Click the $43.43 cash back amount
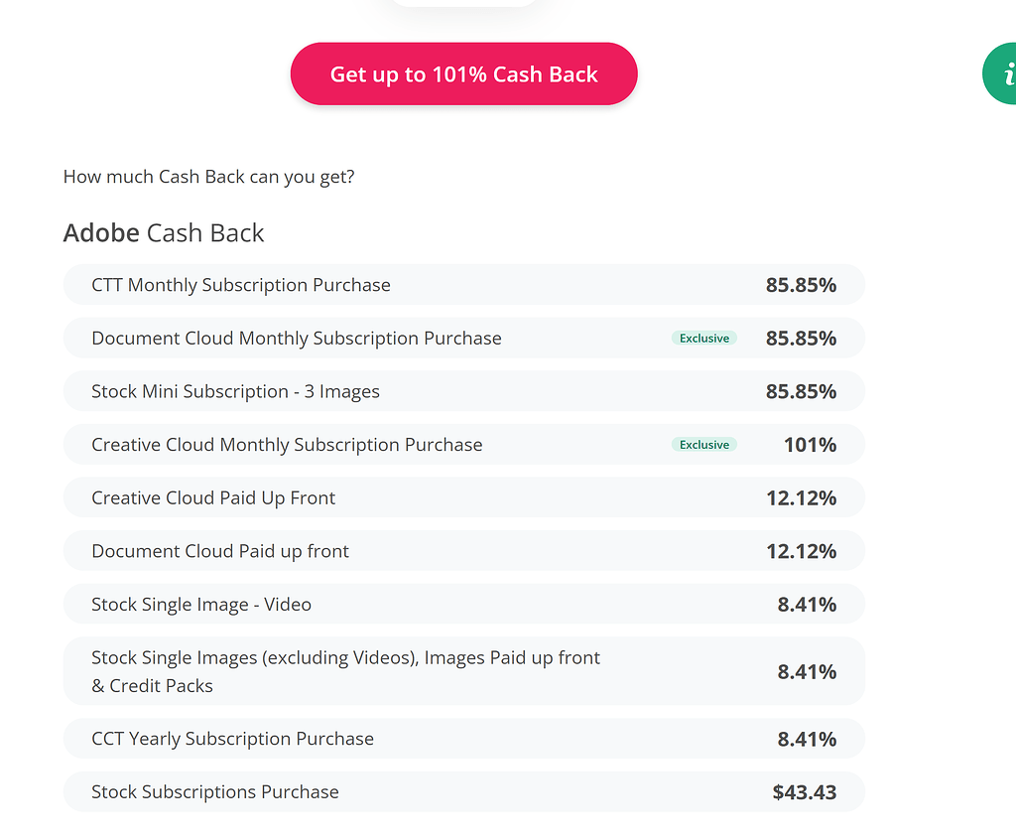The width and height of the screenshot is (1016, 840). pos(804,792)
